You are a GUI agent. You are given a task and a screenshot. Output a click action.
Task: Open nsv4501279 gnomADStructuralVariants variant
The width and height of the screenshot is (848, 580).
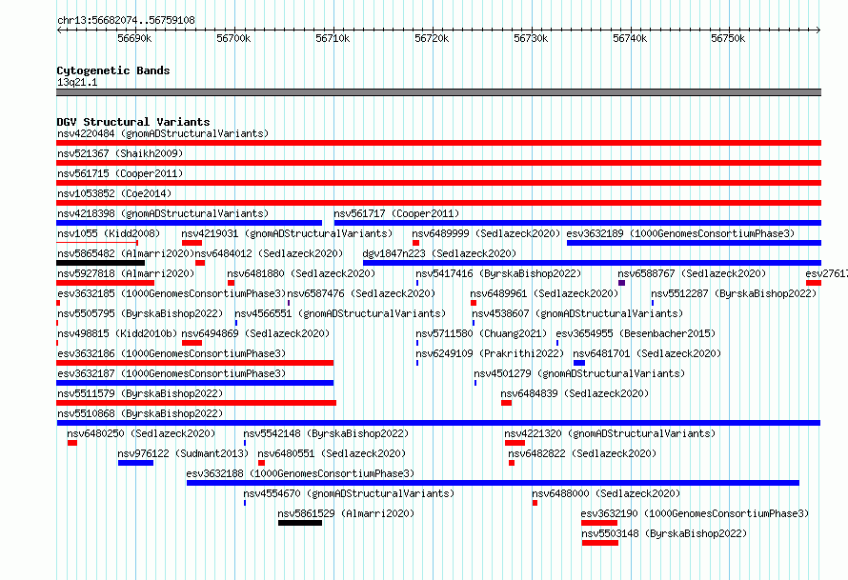[579, 373]
